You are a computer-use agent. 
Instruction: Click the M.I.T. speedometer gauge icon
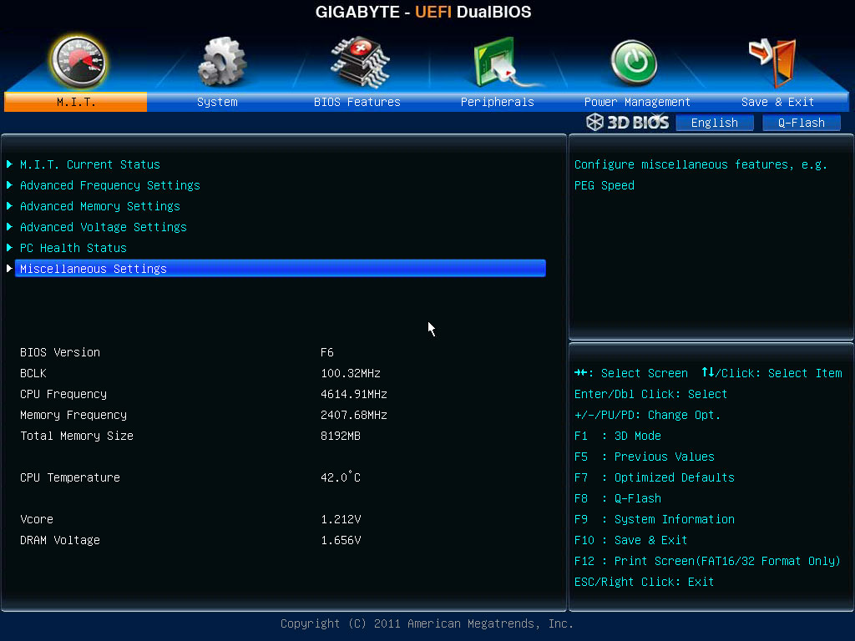pos(78,62)
